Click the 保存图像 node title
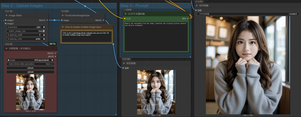Viewport: 301px width, 117px height. (204, 6)
